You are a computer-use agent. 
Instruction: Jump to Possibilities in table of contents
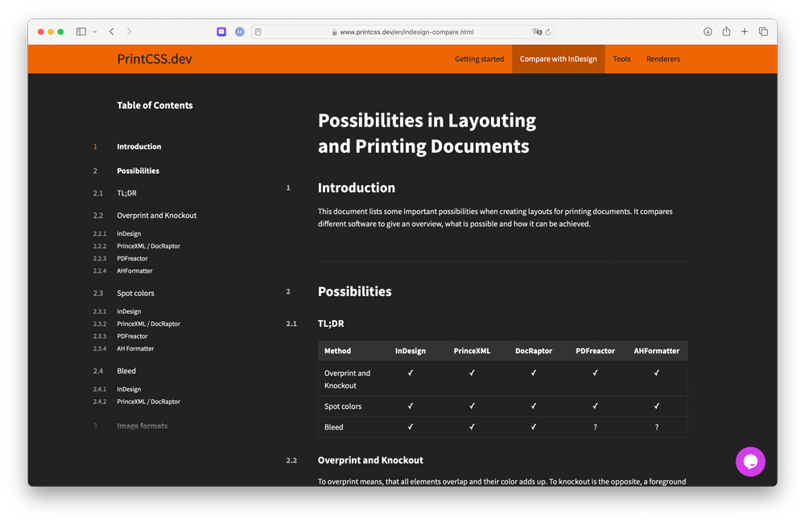138,171
